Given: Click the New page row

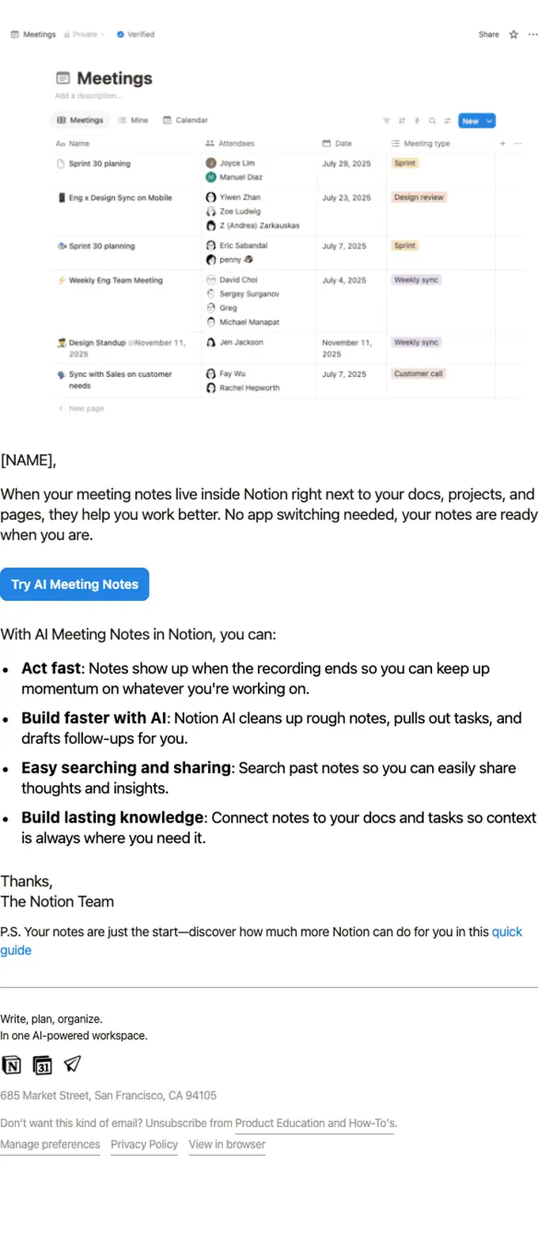Looking at the screenshot, I should pyautogui.click(x=81, y=408).
